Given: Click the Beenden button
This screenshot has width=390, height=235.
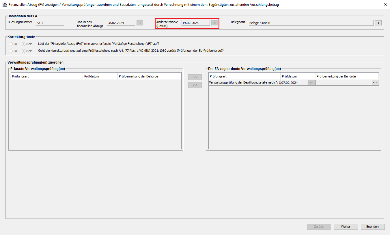Looking at the screenshot, I should [372, 227].
